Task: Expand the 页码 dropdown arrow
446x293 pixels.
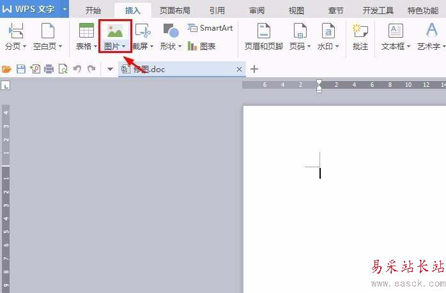Action: click(x=309, y=47)
